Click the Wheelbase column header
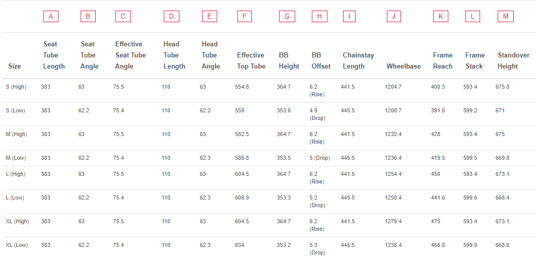Screen dimensions: 536x259 click(404, 67)
